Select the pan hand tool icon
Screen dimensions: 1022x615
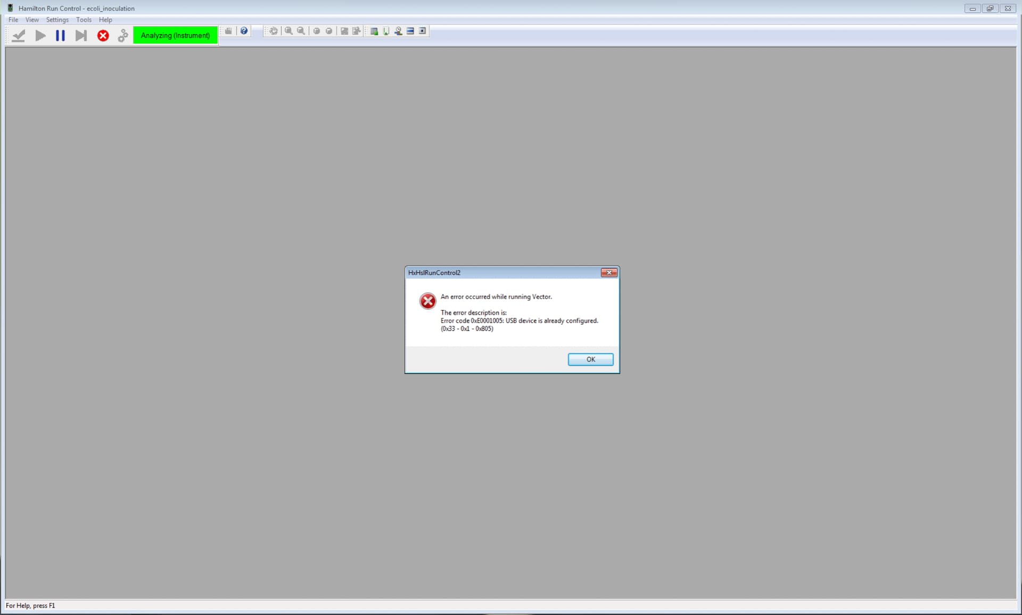273,31
